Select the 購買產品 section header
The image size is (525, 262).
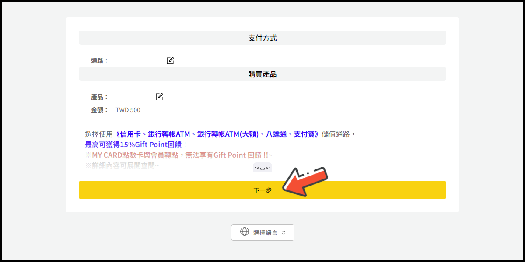(262, 74)
